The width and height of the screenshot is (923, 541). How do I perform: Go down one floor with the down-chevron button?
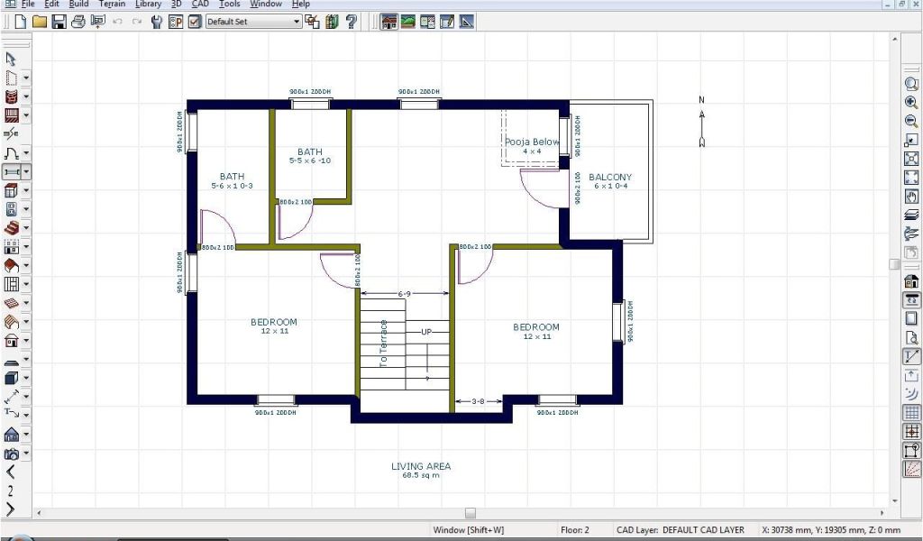tap(11, 509)
